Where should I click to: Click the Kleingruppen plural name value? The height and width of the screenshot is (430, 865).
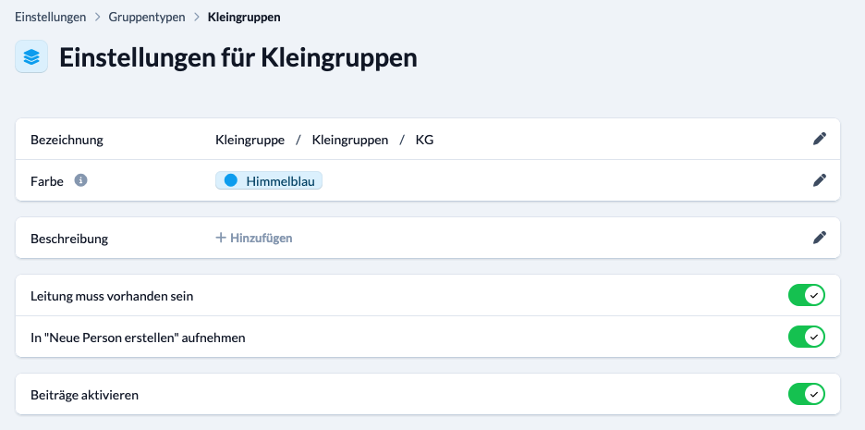click(349, 140)
